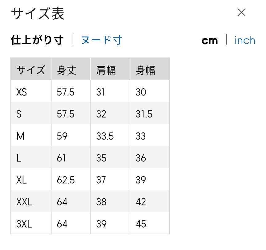Click the 45 body width cell
This screenshot has height=250, width=266.
[141, 224]
